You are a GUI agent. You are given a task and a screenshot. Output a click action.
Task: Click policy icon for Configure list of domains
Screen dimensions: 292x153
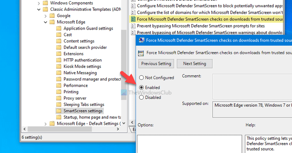pyautogui.click(x=133, y=13)
